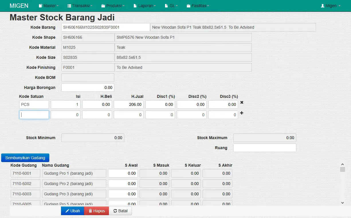Expand the Fasilitas dropdown menu
Screen dimensions: 351x218
click(x=198, y=6)
